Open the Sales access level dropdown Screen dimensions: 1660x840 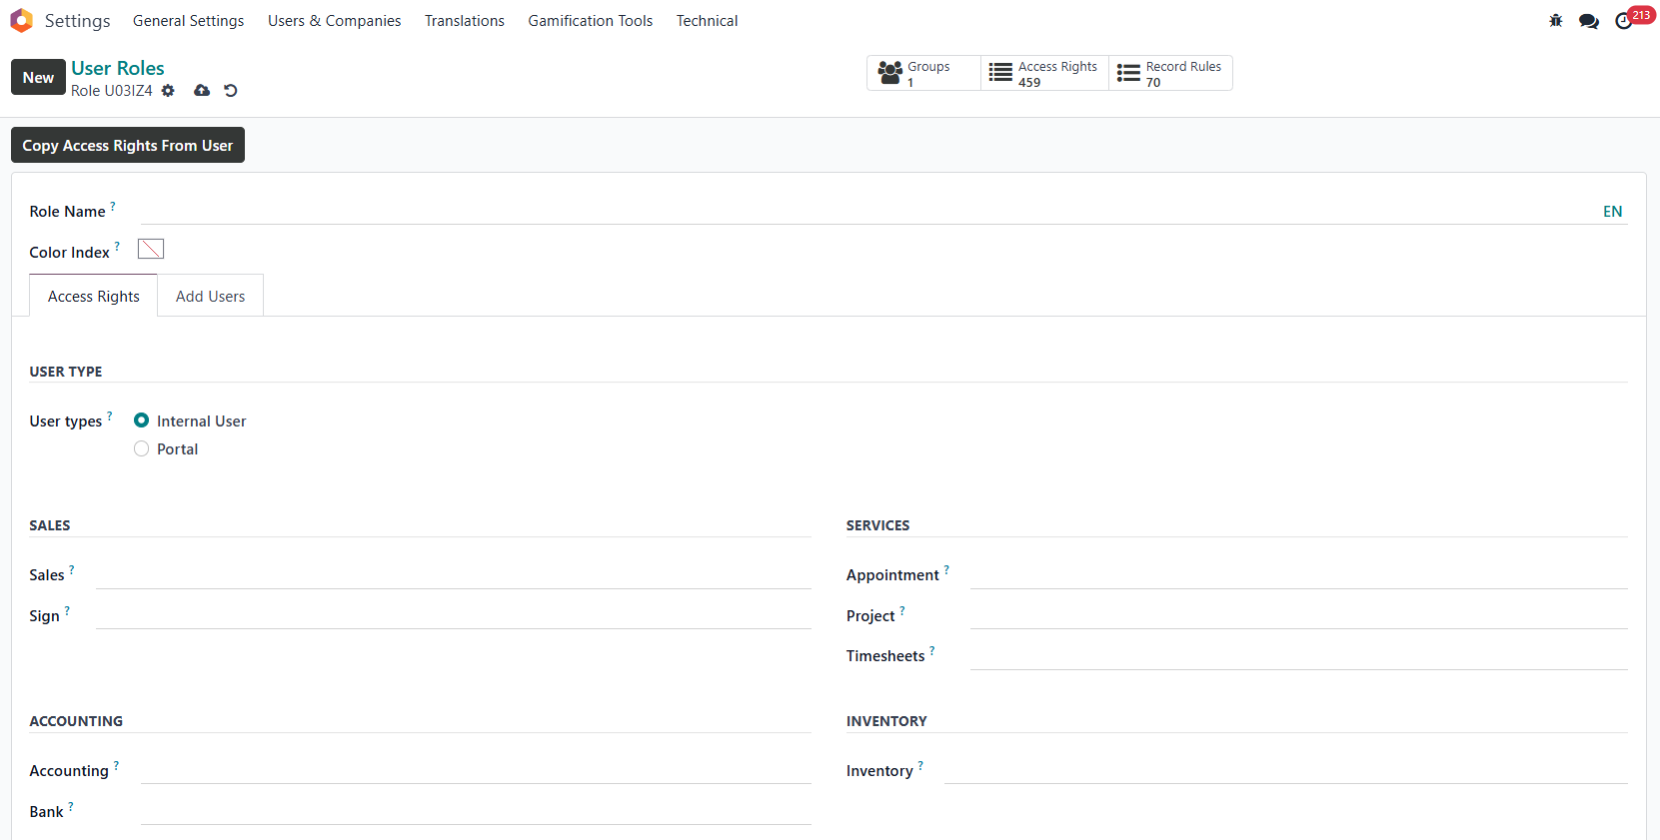pyautogui.click(x=453, y=575)
